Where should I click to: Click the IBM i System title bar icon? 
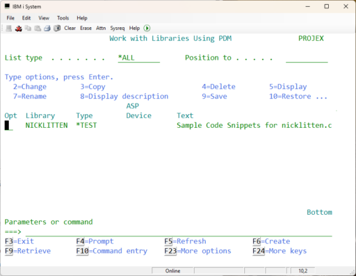point(7,6)
